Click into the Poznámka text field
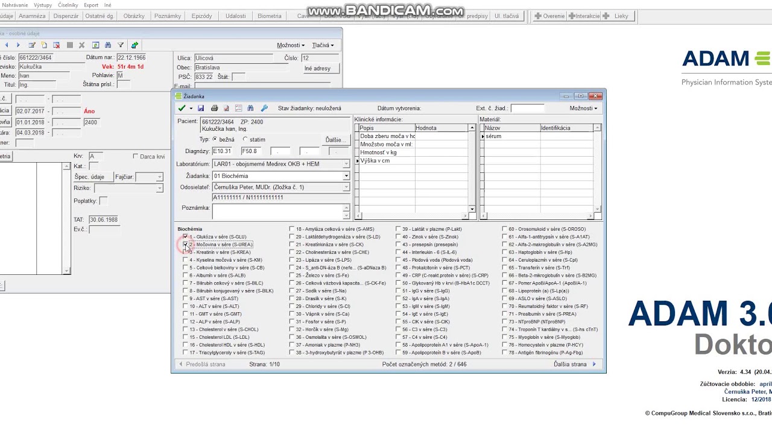772x434 pixels. (277, 212)
